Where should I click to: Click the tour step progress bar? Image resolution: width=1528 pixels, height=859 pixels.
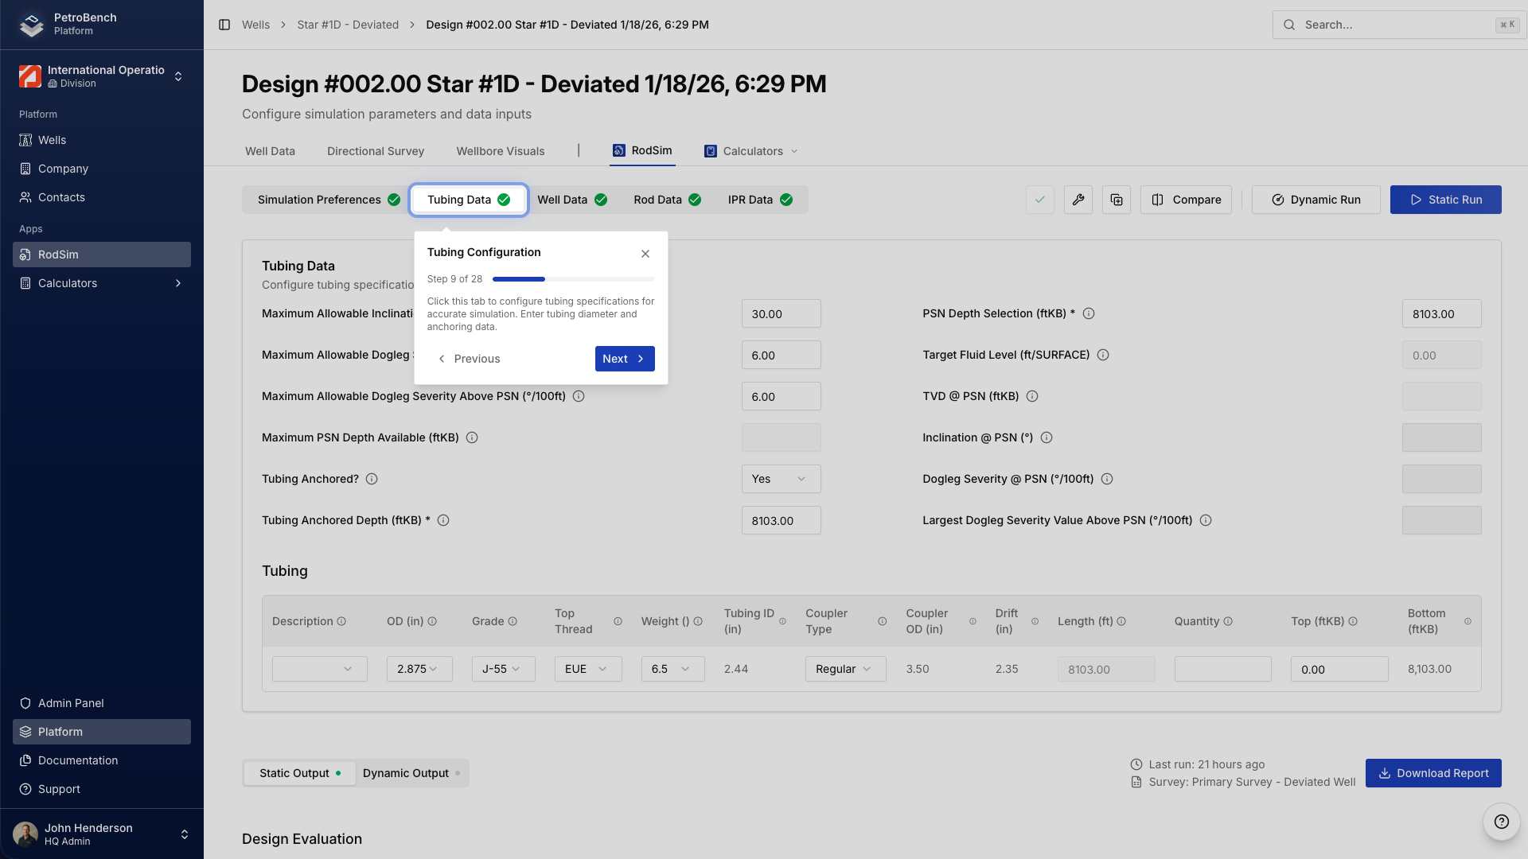point(573,279)
